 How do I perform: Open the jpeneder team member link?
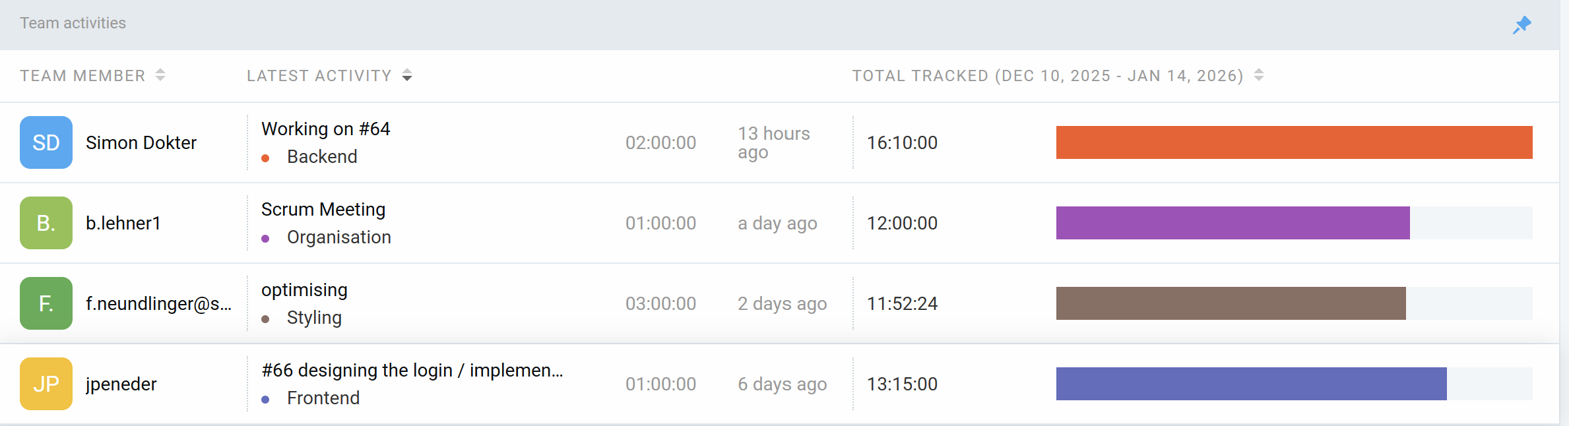point(121,384)
